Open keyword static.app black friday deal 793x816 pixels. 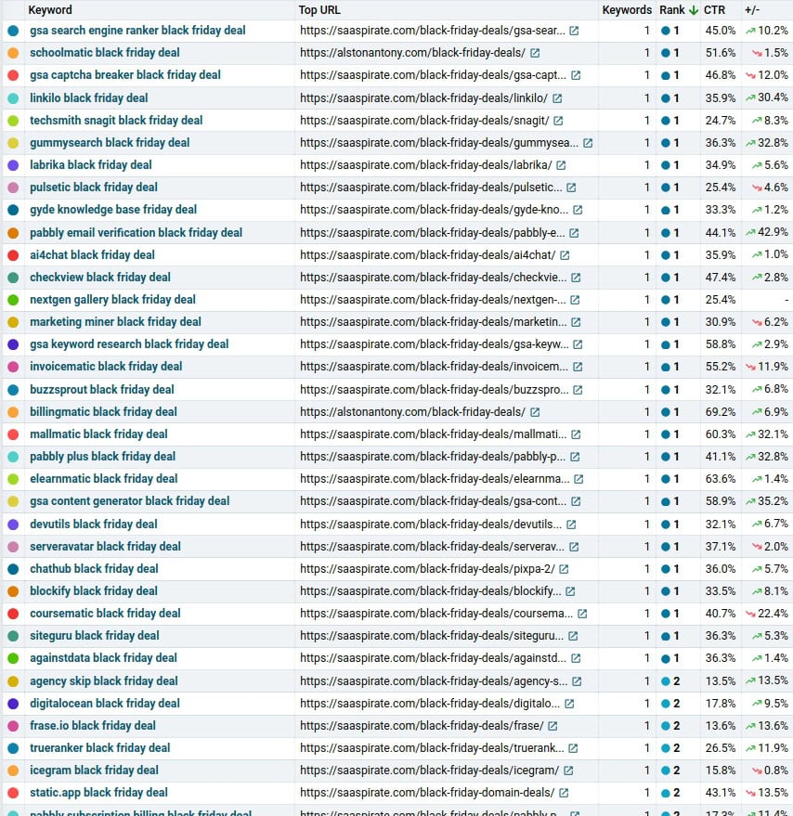pos(99,793)
